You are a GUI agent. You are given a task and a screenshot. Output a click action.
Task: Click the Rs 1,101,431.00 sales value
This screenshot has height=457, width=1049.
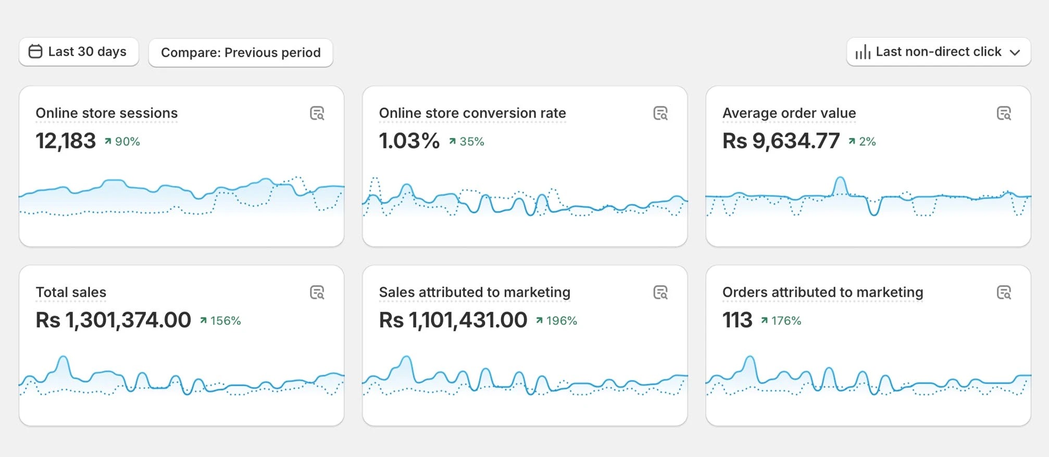[453, 320]
